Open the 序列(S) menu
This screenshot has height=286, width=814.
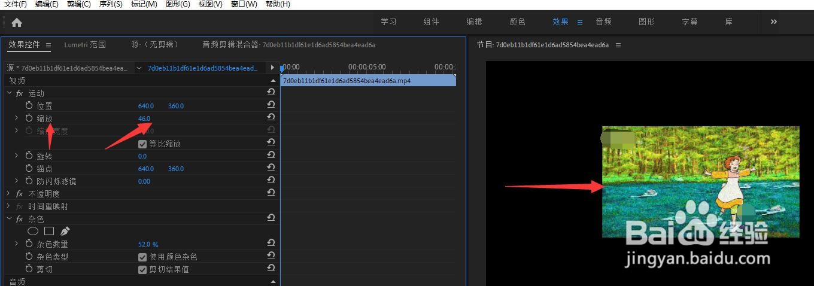click(110, 4)
